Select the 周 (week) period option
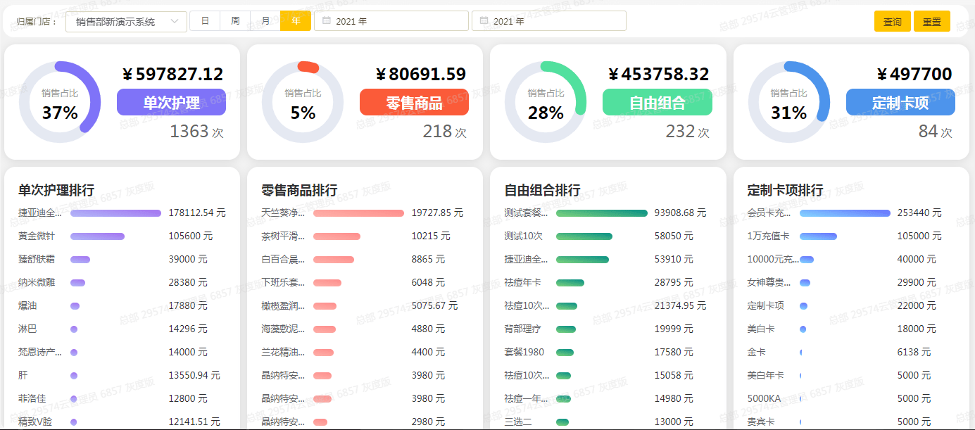Image resolution: width=975 pixels, height=430 pixels. 235,21
